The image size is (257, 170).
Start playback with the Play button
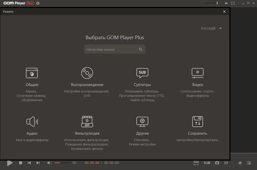(x=10, y=163)
